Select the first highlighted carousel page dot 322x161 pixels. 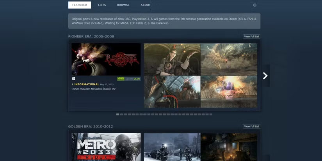tap(117, 115)
